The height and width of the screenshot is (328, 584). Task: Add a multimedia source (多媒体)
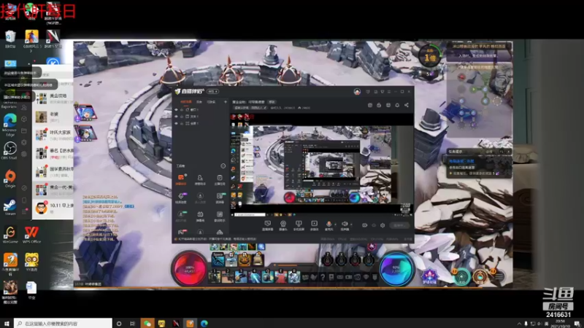tap(314, 225)
